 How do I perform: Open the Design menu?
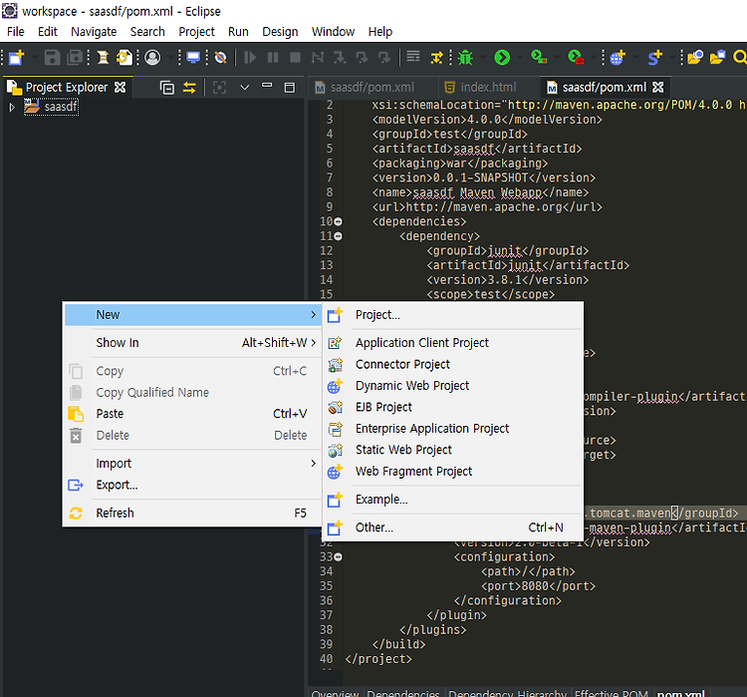[x=280, y=32]
